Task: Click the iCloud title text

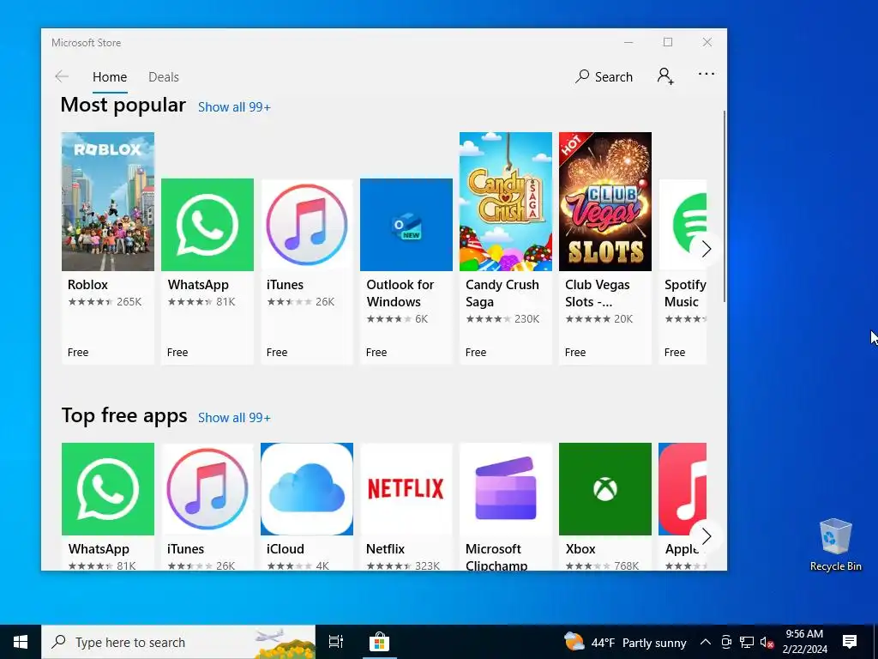Action: coord(285,549)
